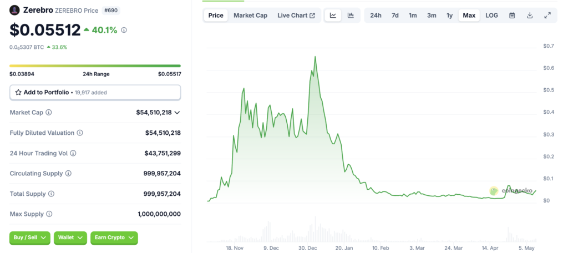Select Max time range
This screenshot has height=253, width=568.
pos(469,15)
